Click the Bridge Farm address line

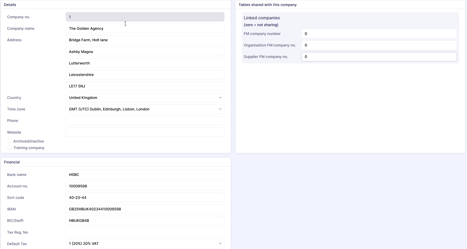pos(145,40)
